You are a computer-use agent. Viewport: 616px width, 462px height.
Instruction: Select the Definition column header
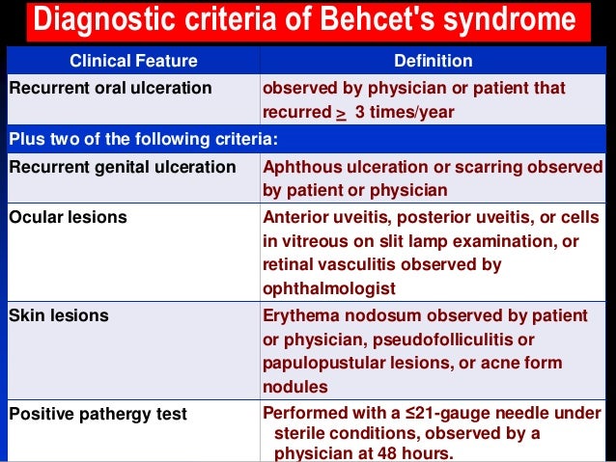click(x=433, y=61)
